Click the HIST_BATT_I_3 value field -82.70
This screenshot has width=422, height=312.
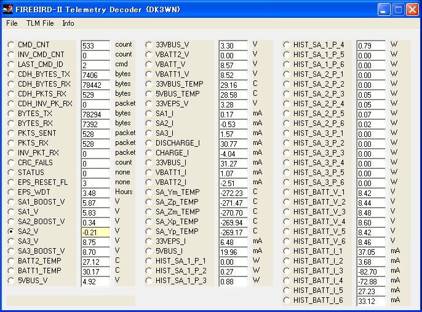point(371,271)
